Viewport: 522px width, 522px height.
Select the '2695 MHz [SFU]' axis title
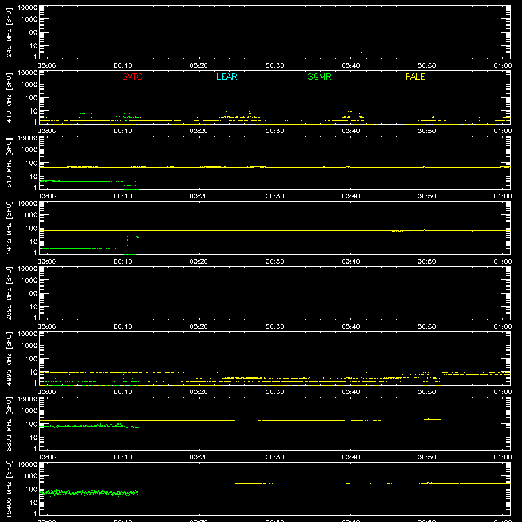(8, 293)
